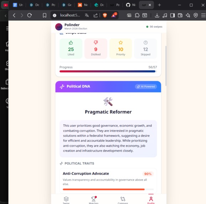Bookmark this page with bookmark icon

point(45,15)
